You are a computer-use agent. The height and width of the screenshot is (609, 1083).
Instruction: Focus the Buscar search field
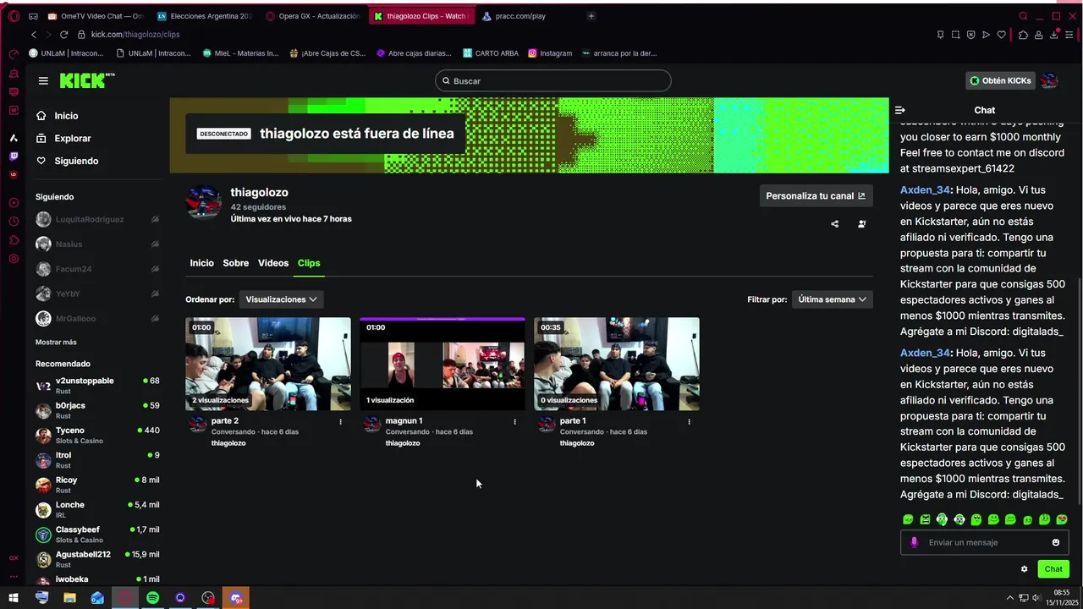[553, 80]
